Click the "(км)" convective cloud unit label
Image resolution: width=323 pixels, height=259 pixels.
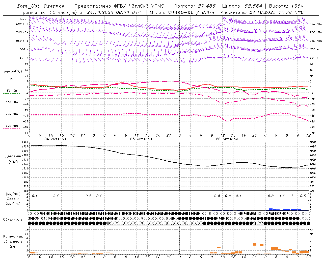point(13,246)
